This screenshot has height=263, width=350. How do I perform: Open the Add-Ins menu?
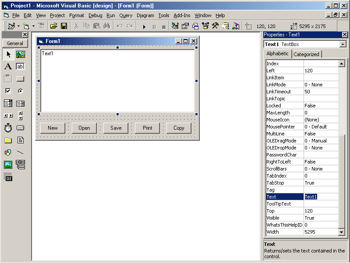click(182, 15)
